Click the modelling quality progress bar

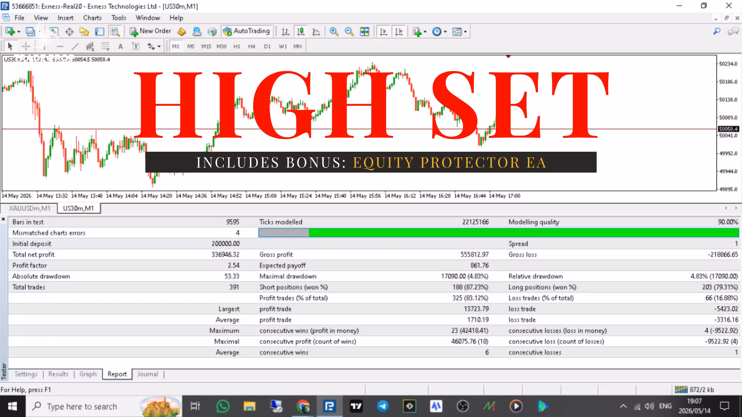tap(499, 232)
